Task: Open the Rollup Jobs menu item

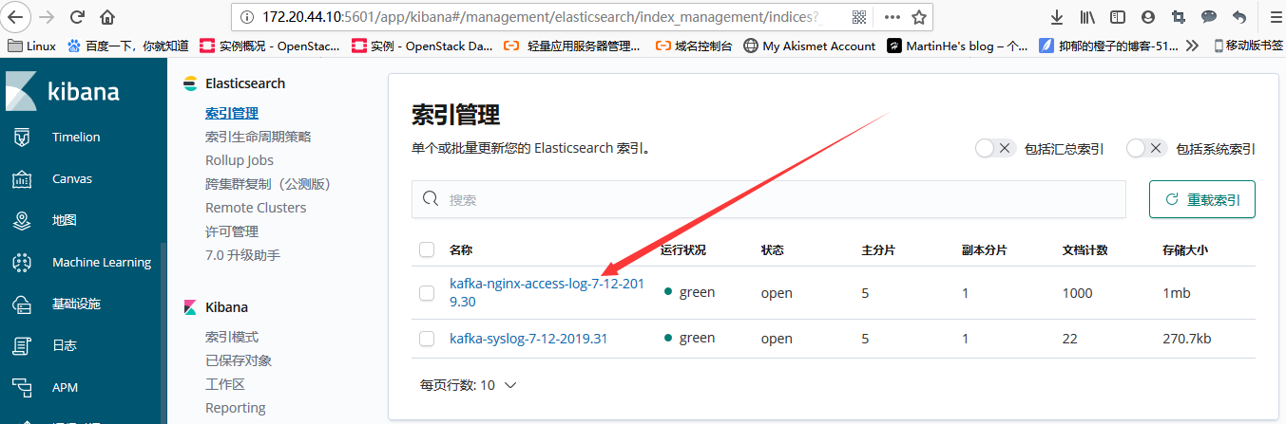Action: point(239,160)
